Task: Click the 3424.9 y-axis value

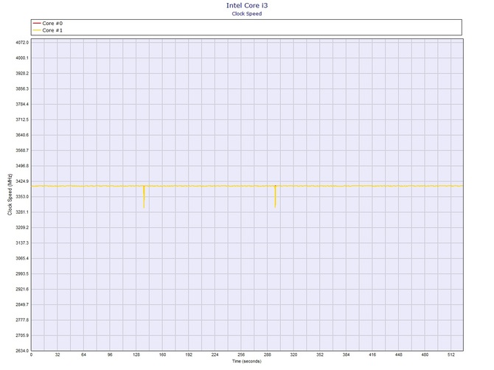Action: (x=22, y=181)
